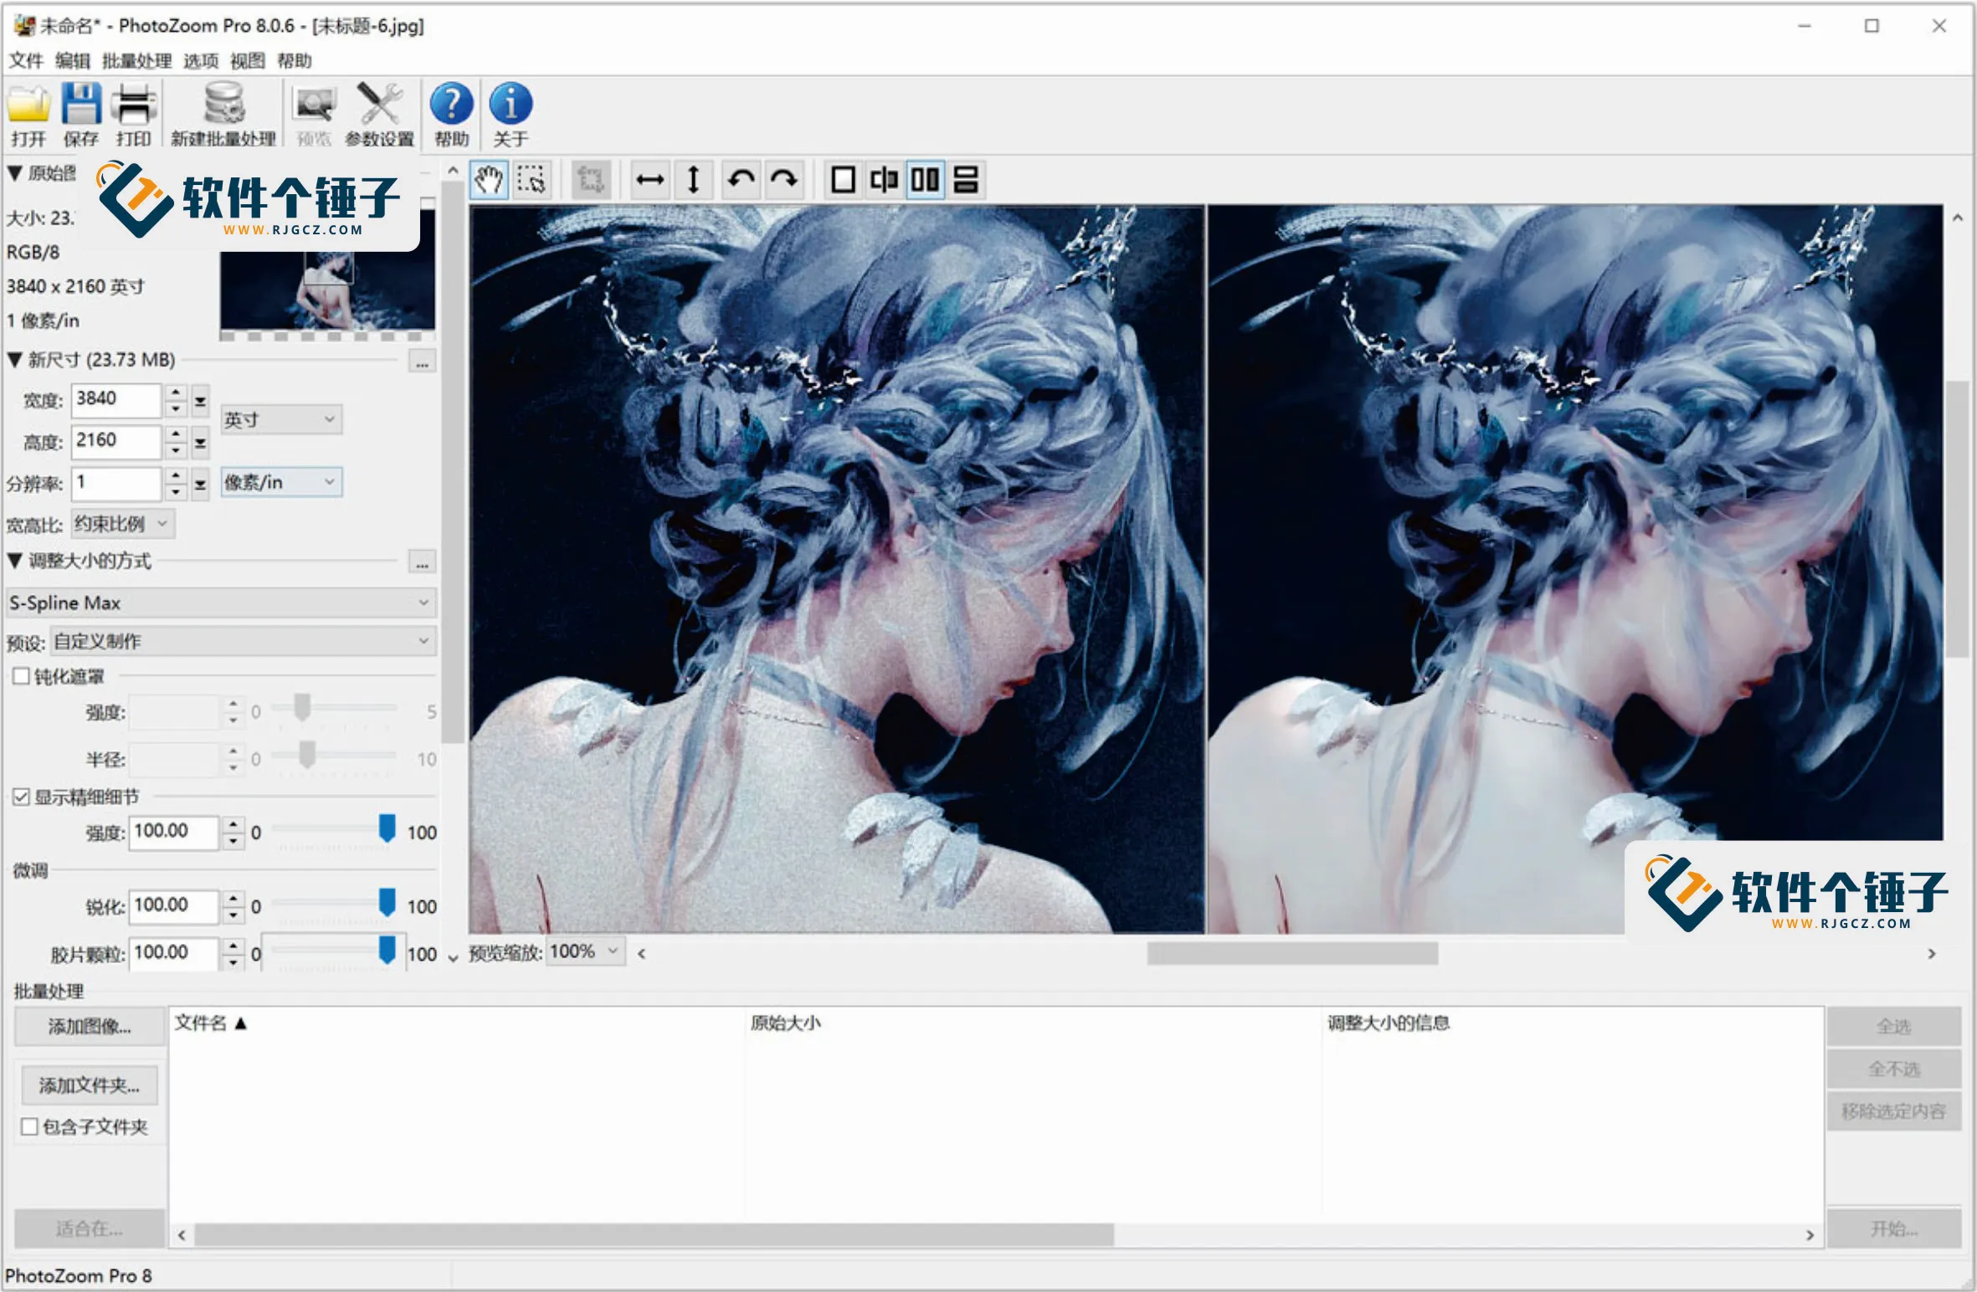Open the 选项 menu
This screenshot has width=1977, height=1292.
[201, 61]
